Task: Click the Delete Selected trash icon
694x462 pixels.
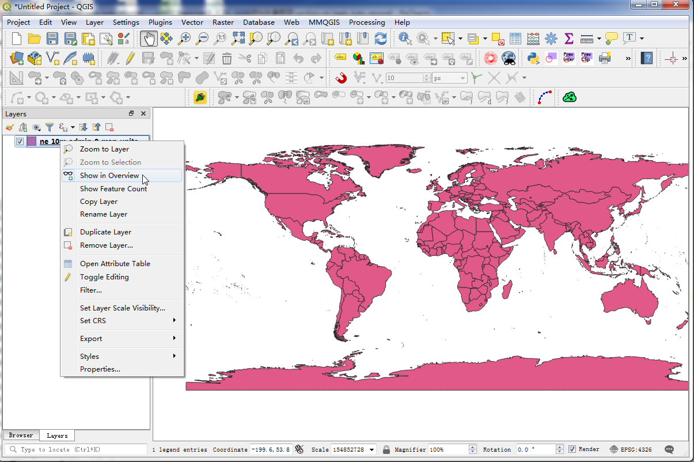Action: pos(227,58)
